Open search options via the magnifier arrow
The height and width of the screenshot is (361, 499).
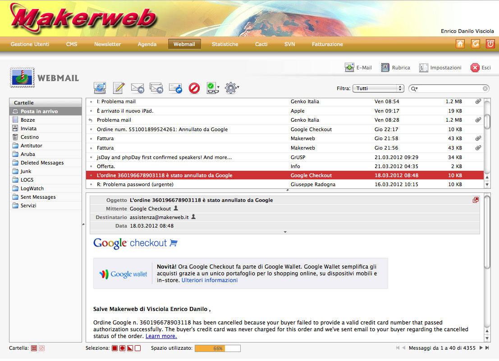click(x=414, y=89)
